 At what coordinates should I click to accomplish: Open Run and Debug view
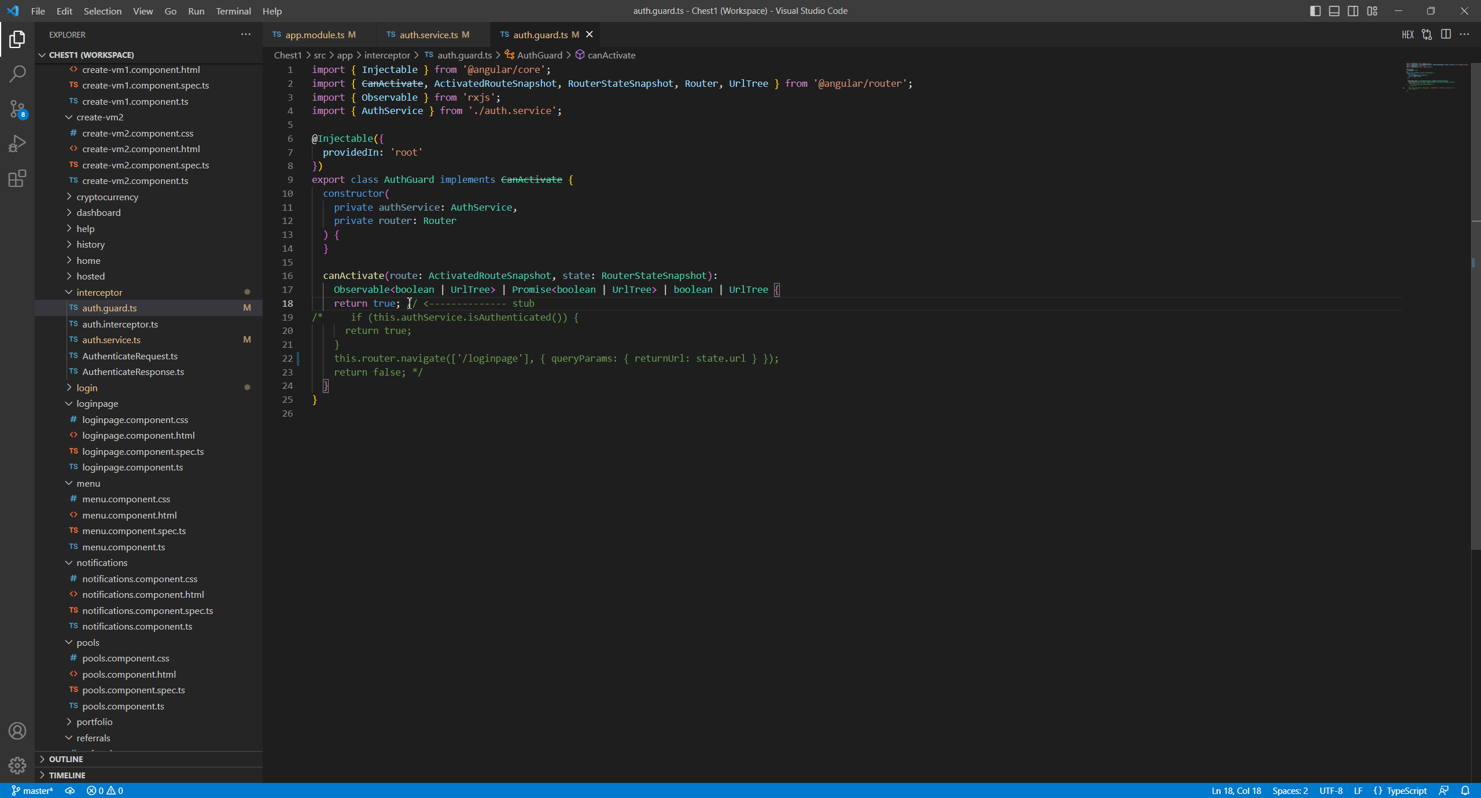pos(17,144)
